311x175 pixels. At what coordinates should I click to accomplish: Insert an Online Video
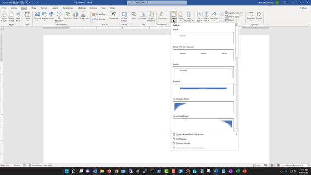coord(124,17)
